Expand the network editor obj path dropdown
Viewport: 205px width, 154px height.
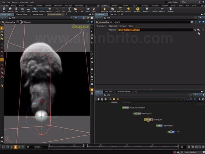pos(191,95)
